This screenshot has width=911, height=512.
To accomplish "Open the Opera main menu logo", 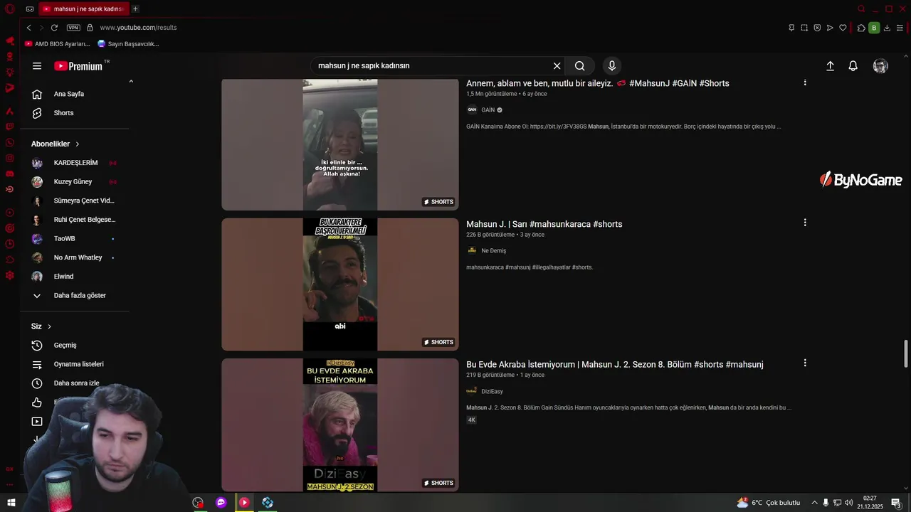I will pyautogui.click(x=10, y=9).
